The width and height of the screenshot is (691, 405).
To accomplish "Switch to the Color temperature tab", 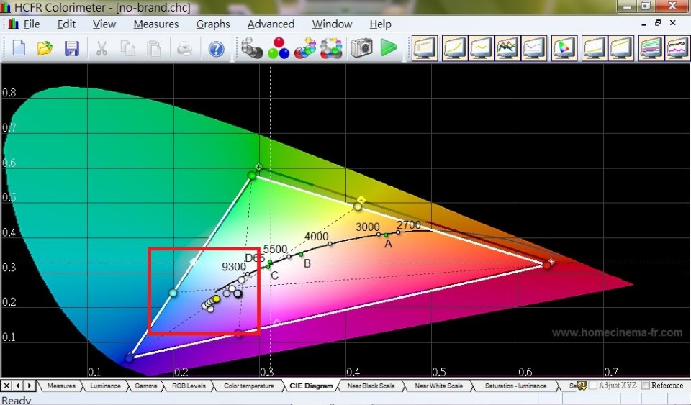I will pyautogui.click(x=248, y=386).
